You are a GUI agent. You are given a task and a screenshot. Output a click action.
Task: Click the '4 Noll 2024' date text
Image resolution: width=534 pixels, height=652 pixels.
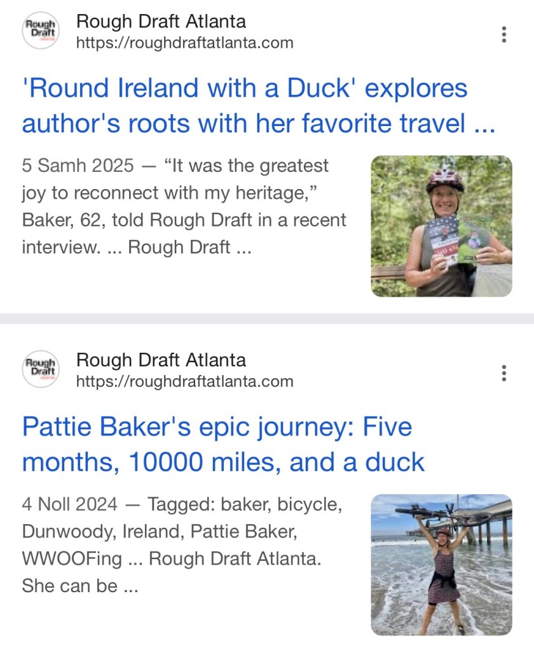point(69,505)
